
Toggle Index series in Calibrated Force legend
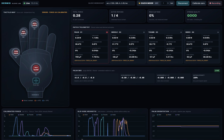click(x=39, y=115)
